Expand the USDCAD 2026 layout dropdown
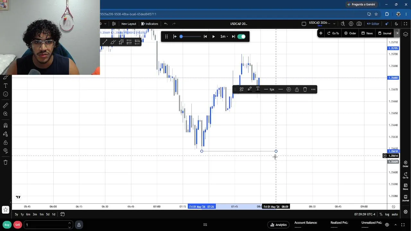411x231 pixels. click(334, 24)
